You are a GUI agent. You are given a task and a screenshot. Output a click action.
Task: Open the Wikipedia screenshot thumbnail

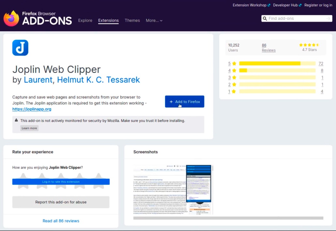[x=173, y=189]
